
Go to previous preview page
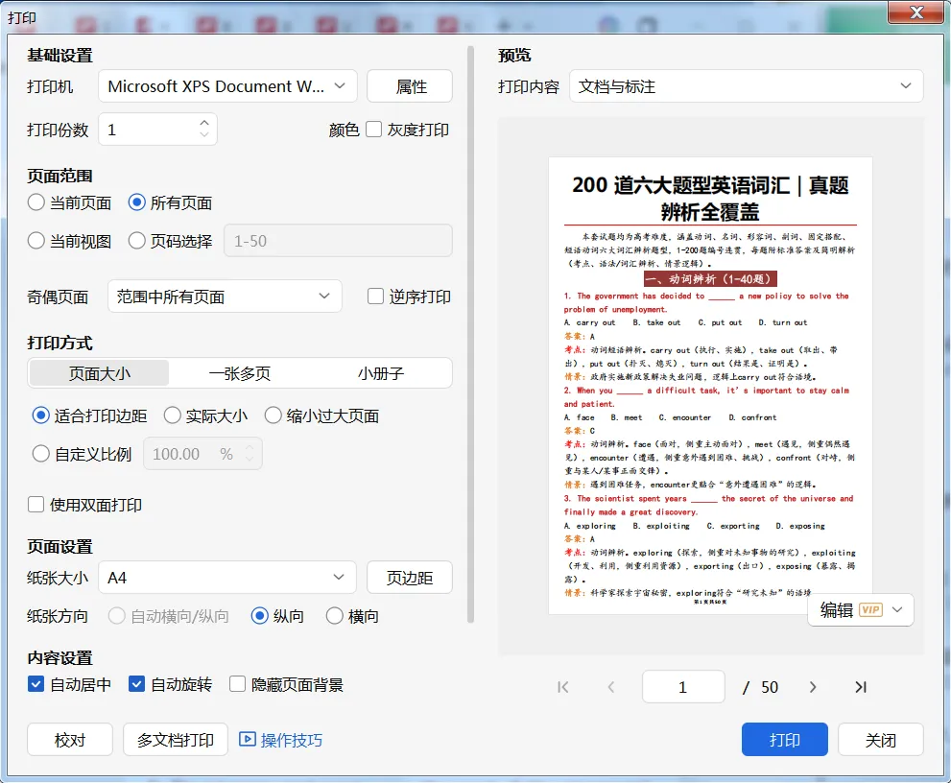pyautogui.click(x=611, y=687)
